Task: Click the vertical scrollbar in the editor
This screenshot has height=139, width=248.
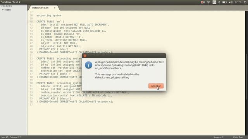Action: click(x=246, y=76)
